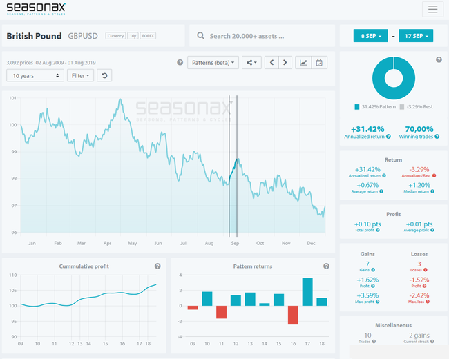Click the 70,00% winning trades value
This screenshot has width=449, height=359.
click(x=419, y=129)
